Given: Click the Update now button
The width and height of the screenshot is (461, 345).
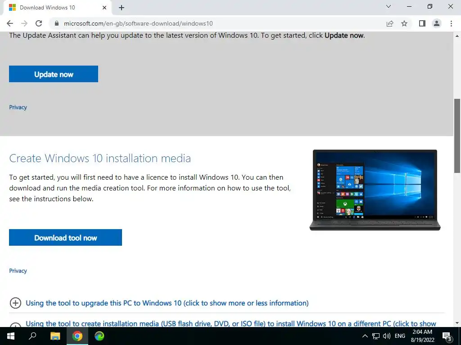Looking at the screenshot, I should click(x=54, y=74).
